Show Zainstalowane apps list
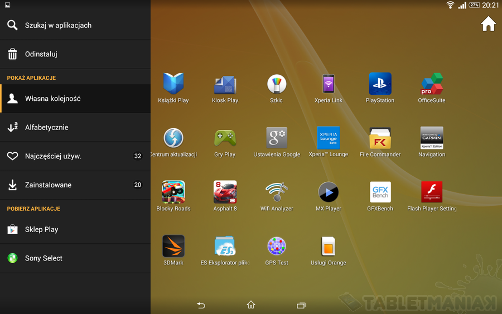 pyautogui.click(x=75, y=185)
